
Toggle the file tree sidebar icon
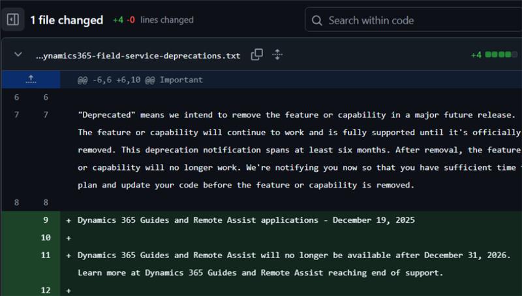coord(13,20)
